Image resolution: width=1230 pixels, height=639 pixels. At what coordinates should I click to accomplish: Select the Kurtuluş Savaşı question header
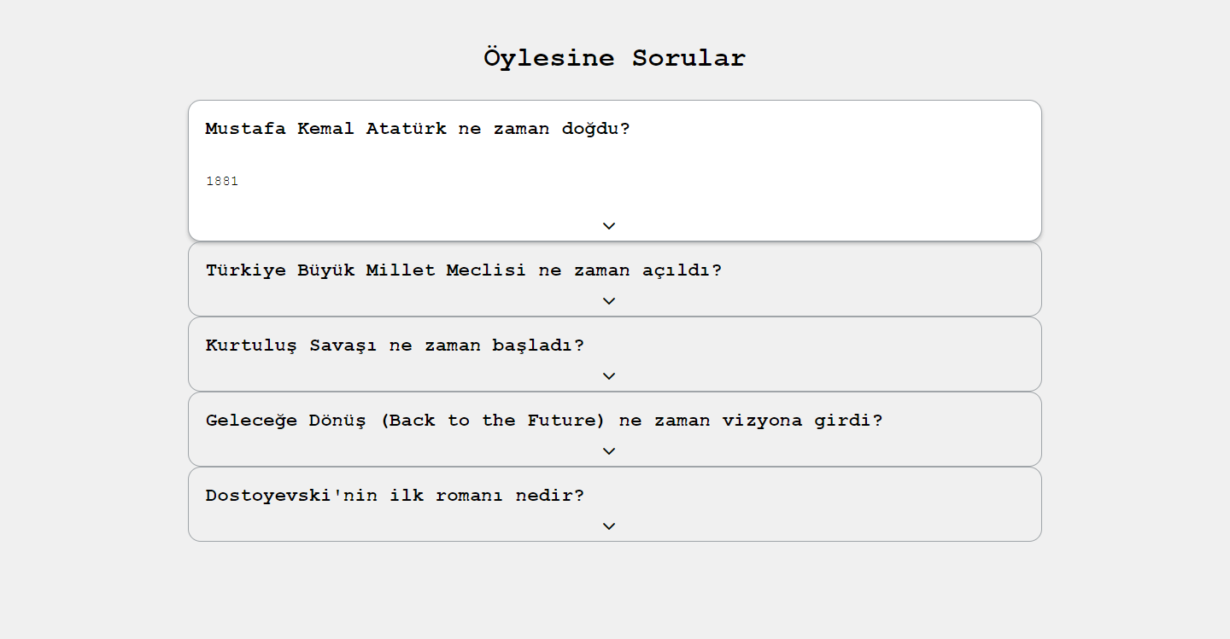[395, 346]
